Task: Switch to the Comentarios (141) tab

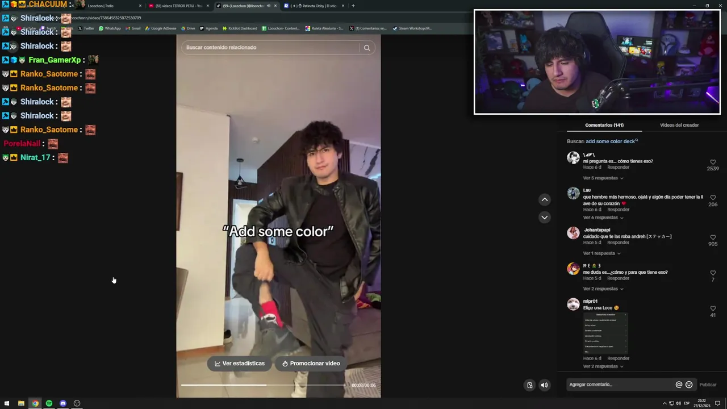Action: 604,125
